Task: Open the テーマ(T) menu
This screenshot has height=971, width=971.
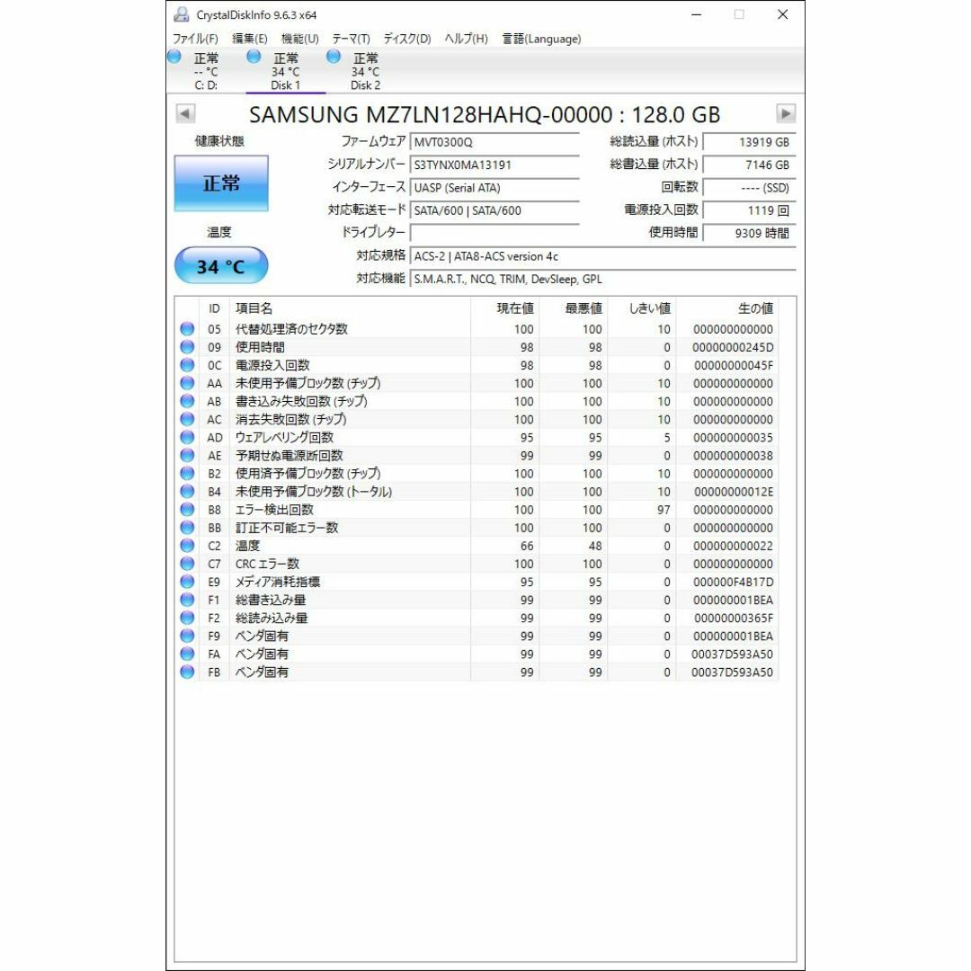Action: pyautogui.click(x=351, y=39)
